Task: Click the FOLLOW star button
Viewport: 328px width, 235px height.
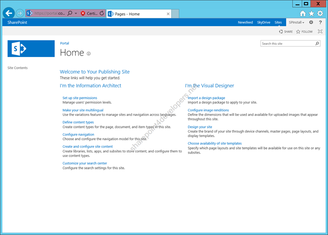Action: (x=304, y=31)
